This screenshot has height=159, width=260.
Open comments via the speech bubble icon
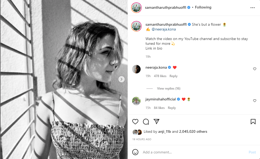(146, 122)
